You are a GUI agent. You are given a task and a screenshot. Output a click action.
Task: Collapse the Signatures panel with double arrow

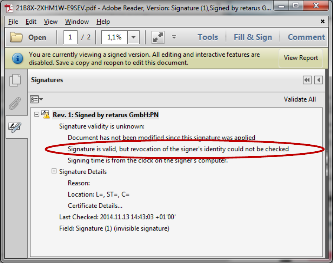(x=307, y=80)
